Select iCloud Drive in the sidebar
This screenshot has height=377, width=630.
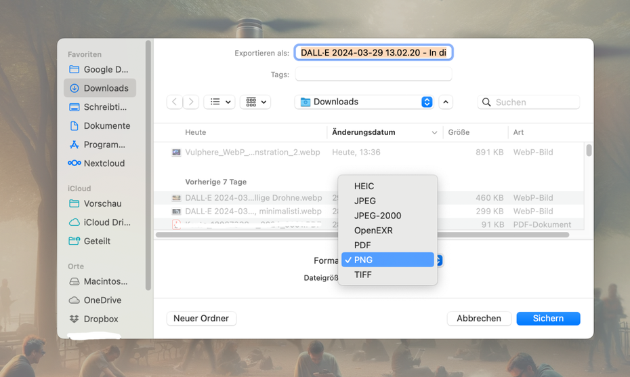click(106, 222)
